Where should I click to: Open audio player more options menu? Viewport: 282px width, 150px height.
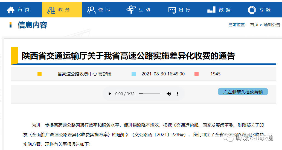click(178, 94)
